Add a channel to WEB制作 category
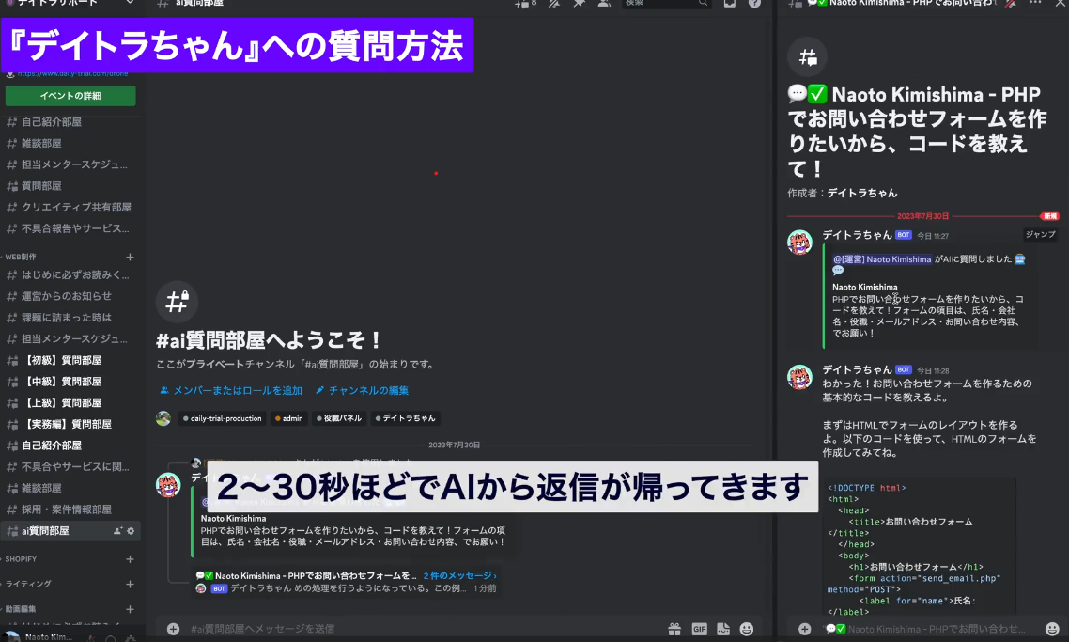Screen dimensions: 1069x642 (x=130, y=258)
